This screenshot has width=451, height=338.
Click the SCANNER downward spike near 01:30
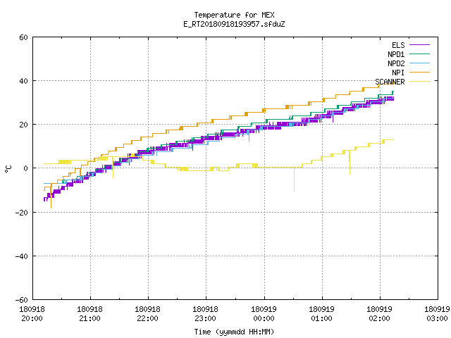[x=350, y=163]
